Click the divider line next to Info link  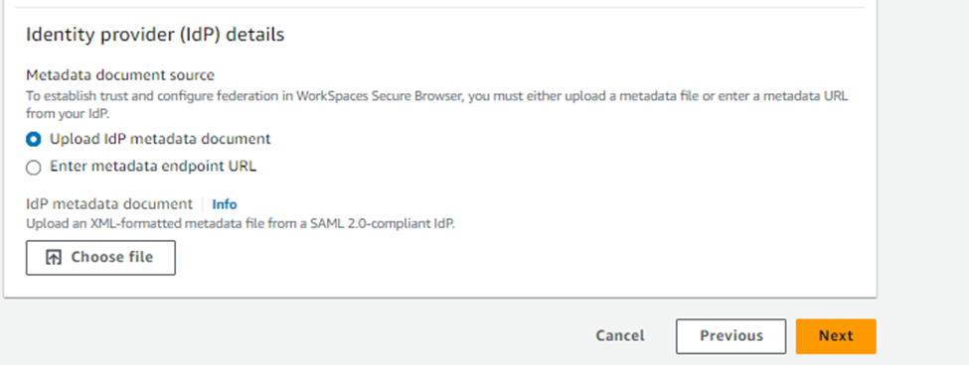pyautogui.click(x=202, y=204)
